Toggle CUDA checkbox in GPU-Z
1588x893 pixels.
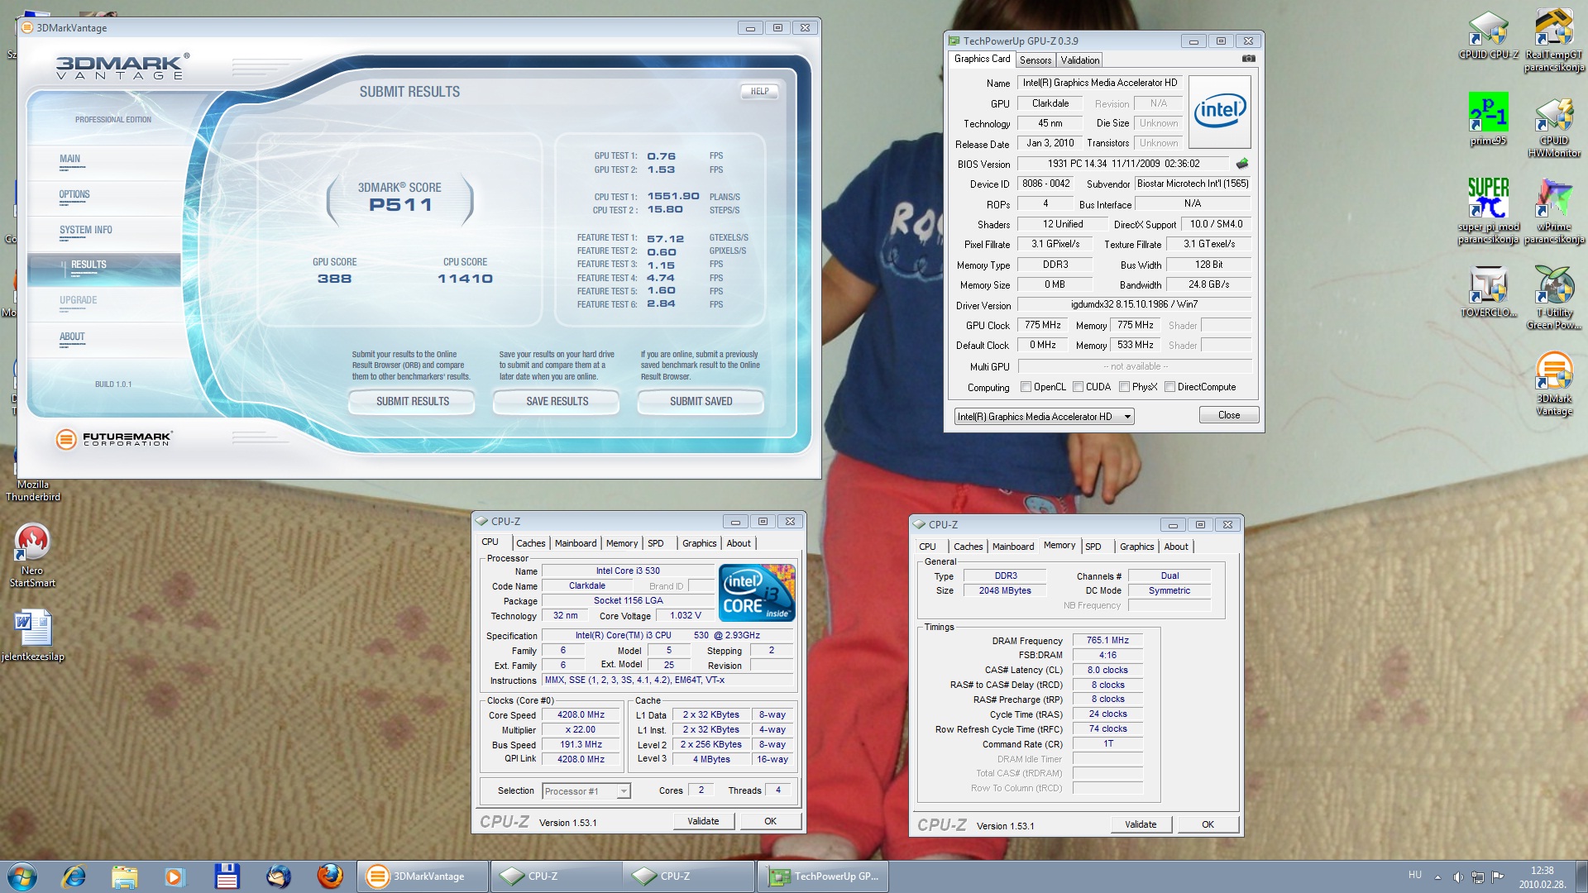(x=1078, y=387)
